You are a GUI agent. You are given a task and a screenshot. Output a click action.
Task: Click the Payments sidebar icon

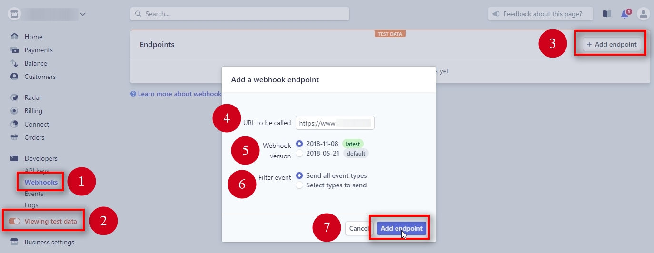(x=14, y=50)
